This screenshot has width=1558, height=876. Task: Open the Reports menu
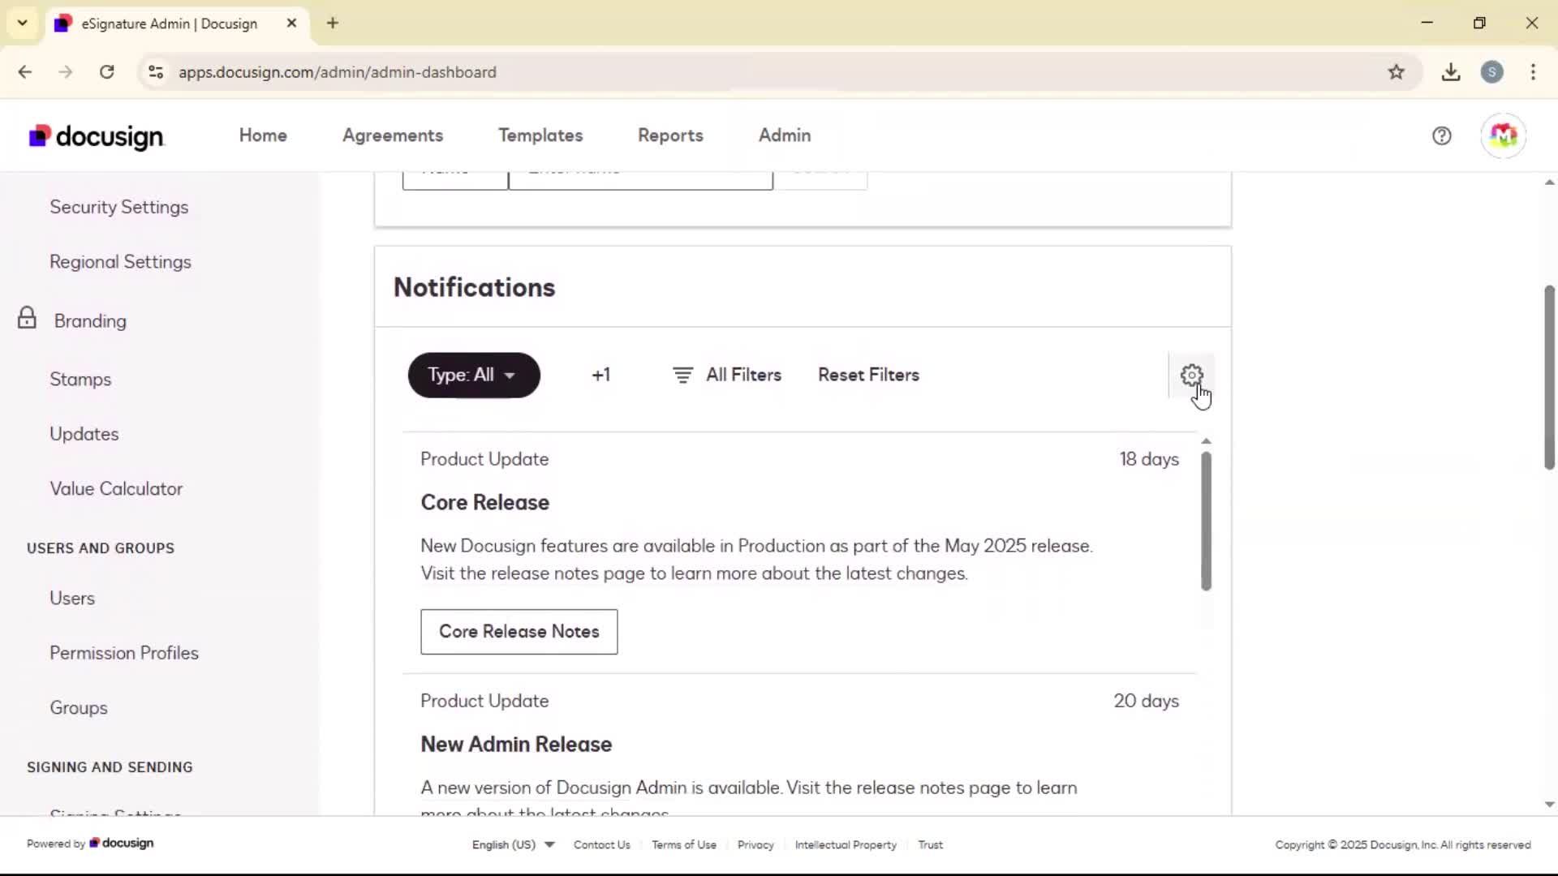point(670,135)
